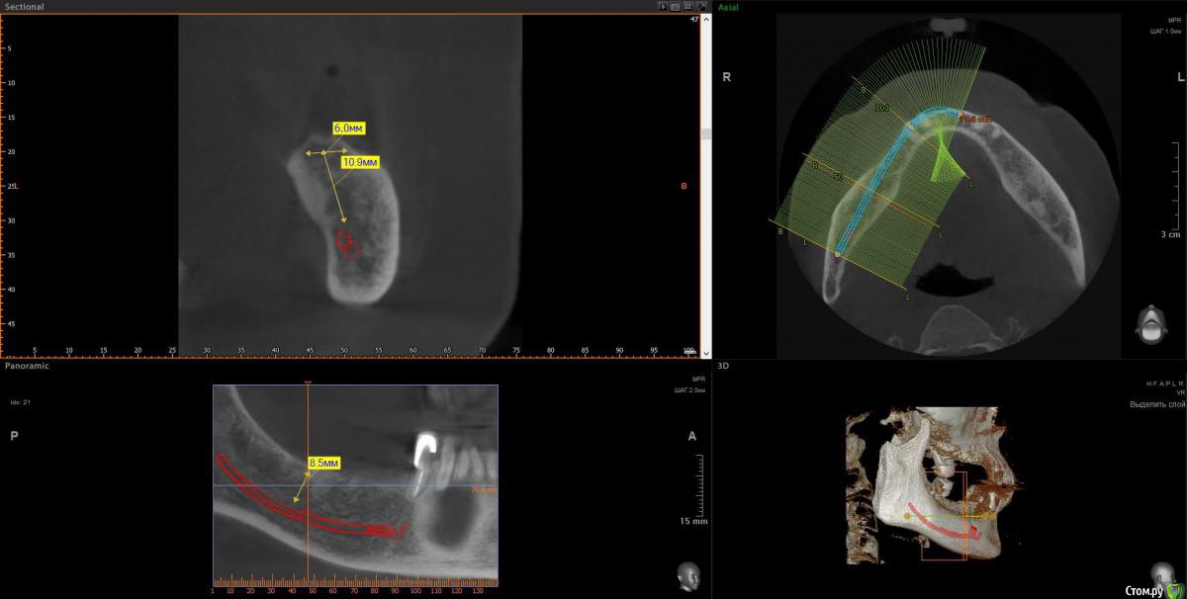Activate the Sectional view panel title
1187x599 pixels.
pos(25,6)
